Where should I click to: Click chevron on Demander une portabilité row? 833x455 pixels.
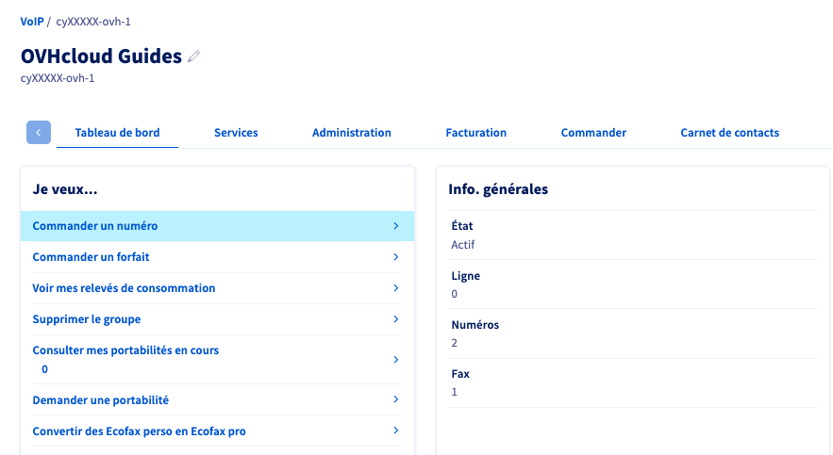tap(396, 399)
